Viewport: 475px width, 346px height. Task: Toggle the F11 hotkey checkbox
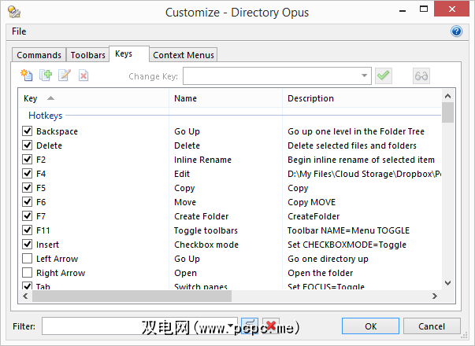[28, 230]
